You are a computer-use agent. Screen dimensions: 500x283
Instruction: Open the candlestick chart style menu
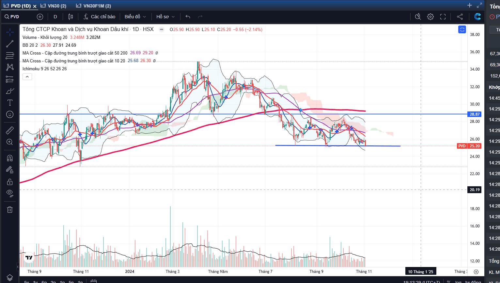(x=70, y=17)
